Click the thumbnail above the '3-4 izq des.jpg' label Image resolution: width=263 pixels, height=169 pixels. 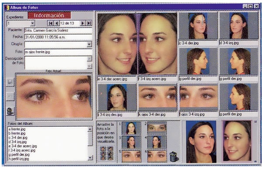point(117,97)
